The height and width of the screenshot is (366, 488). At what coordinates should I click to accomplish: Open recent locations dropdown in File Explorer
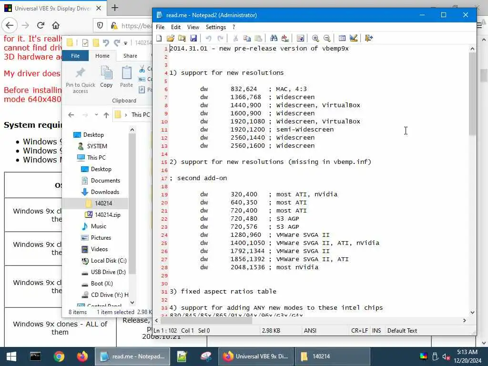click(x=96, y=115)
